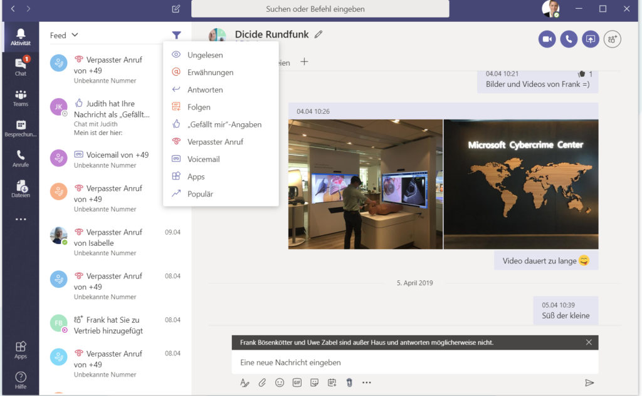Screen dimensions: 642x396
Task: Filter feed by „Gefällt mir“-Angaben
Action: [221, 124]
